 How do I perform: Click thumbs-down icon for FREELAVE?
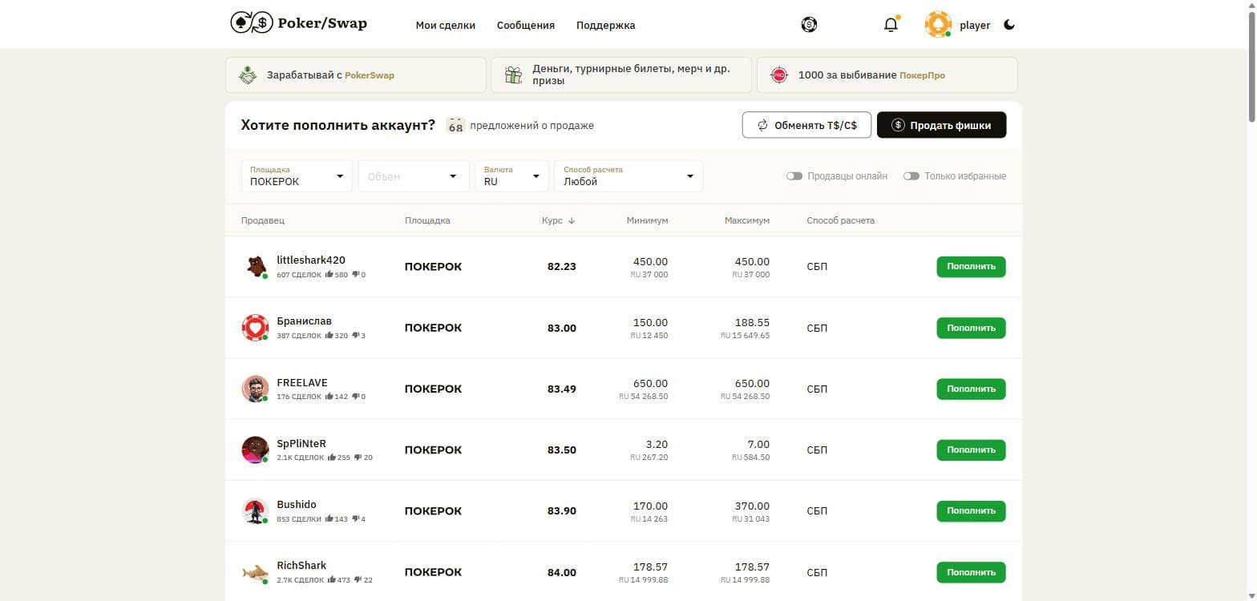355,397
